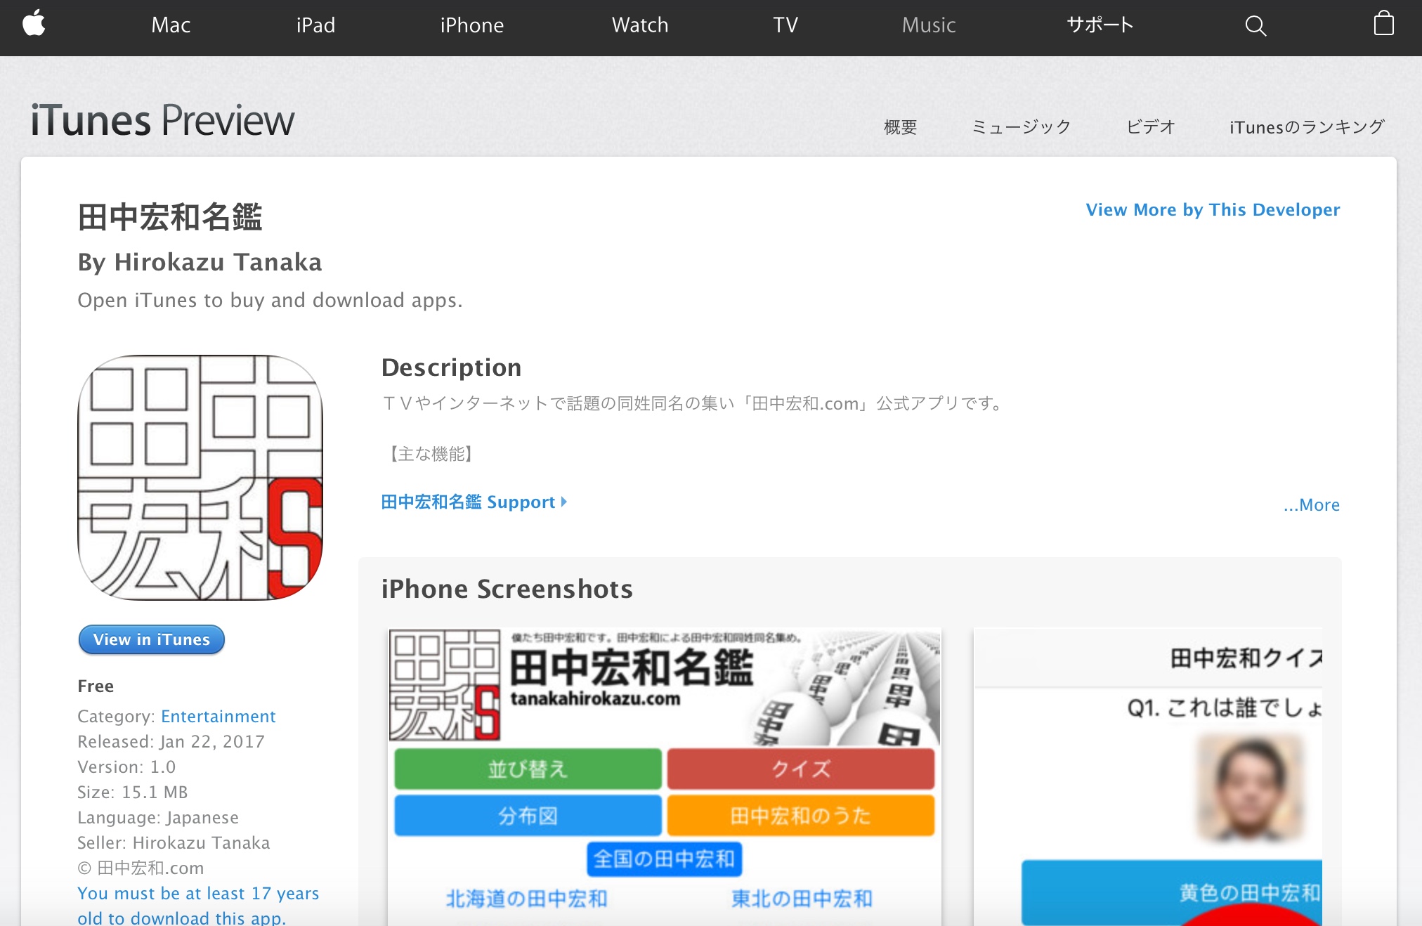
Task: Open the サポート menu item
Action: click(x=1100, y=25)
